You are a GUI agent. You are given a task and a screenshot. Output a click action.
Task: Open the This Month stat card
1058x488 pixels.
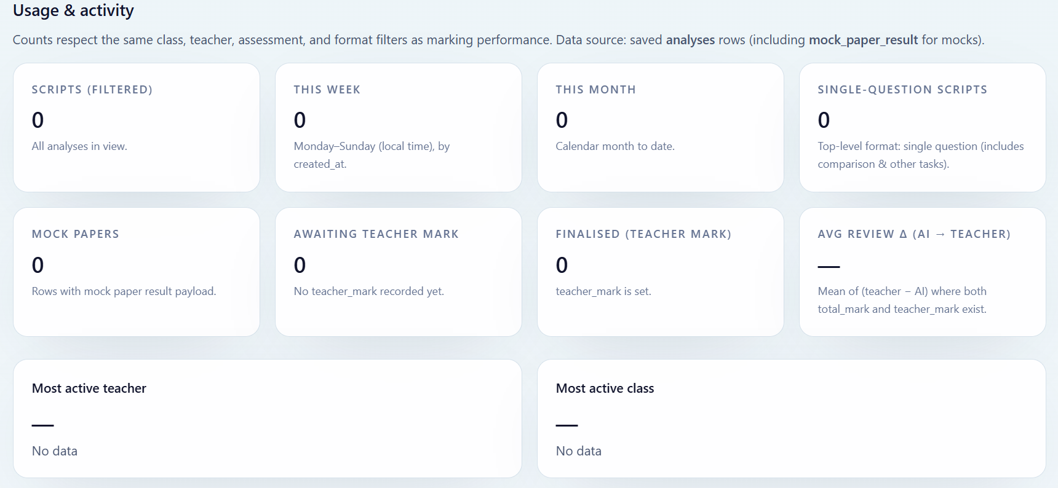coord(660,127)
